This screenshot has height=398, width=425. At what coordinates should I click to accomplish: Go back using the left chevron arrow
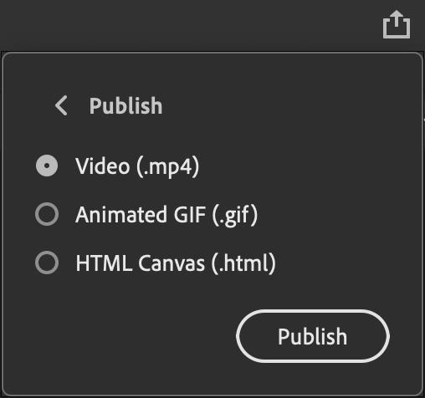coord(61,105)
